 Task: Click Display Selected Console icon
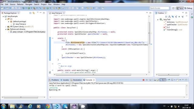coord(172,80)
